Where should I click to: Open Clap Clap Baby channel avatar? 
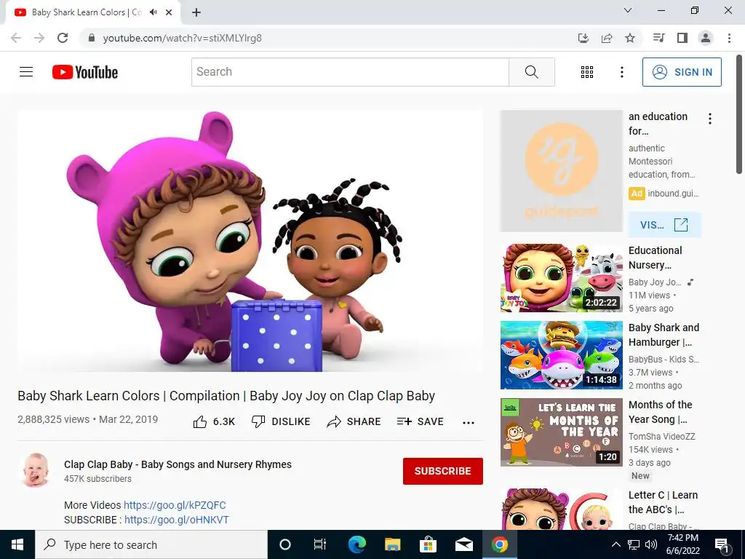click(x=36, y=470)
